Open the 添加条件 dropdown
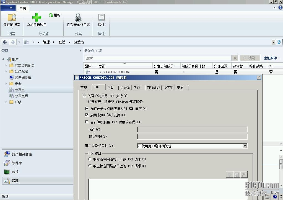The height and width of the screenshot is (200, 283). click(272, 58)
